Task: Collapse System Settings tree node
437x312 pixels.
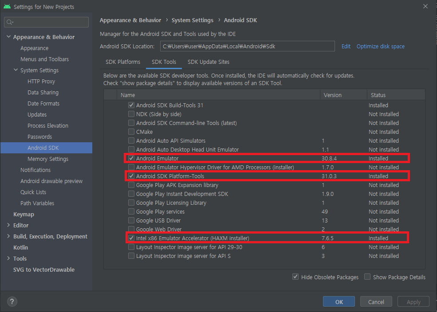Action: (16, 70)
